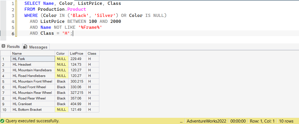Viewport: 299px width, 124px height.
Task: Select the Color column header
Action: click(61, 54)
